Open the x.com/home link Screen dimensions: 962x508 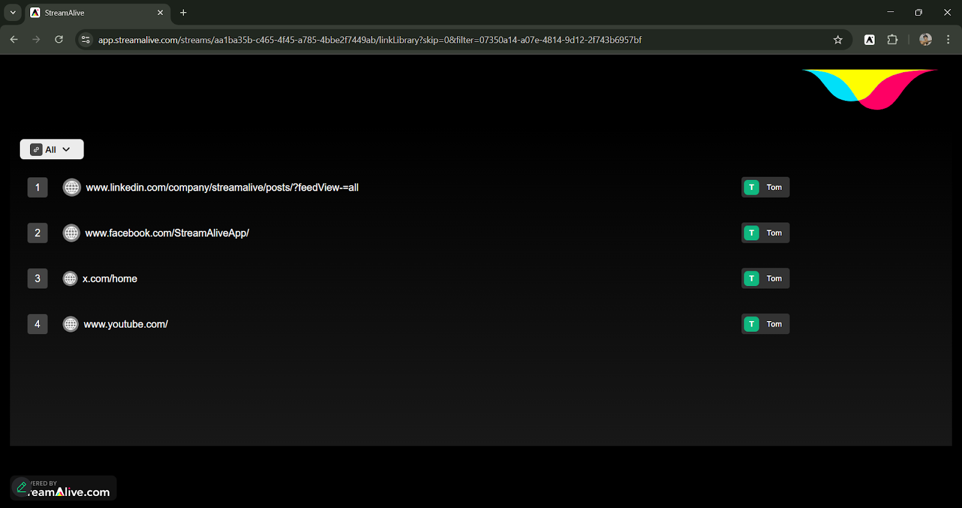point(110,279)
